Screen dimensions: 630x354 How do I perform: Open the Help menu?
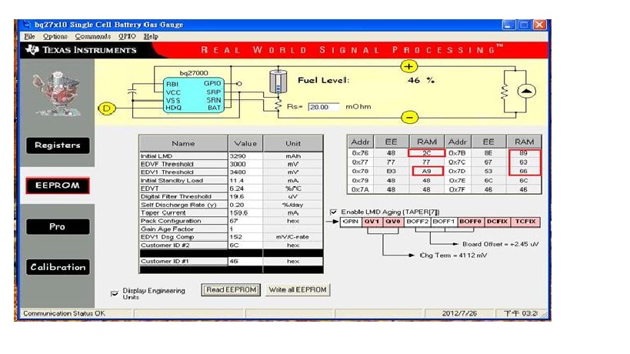(151, 37)
